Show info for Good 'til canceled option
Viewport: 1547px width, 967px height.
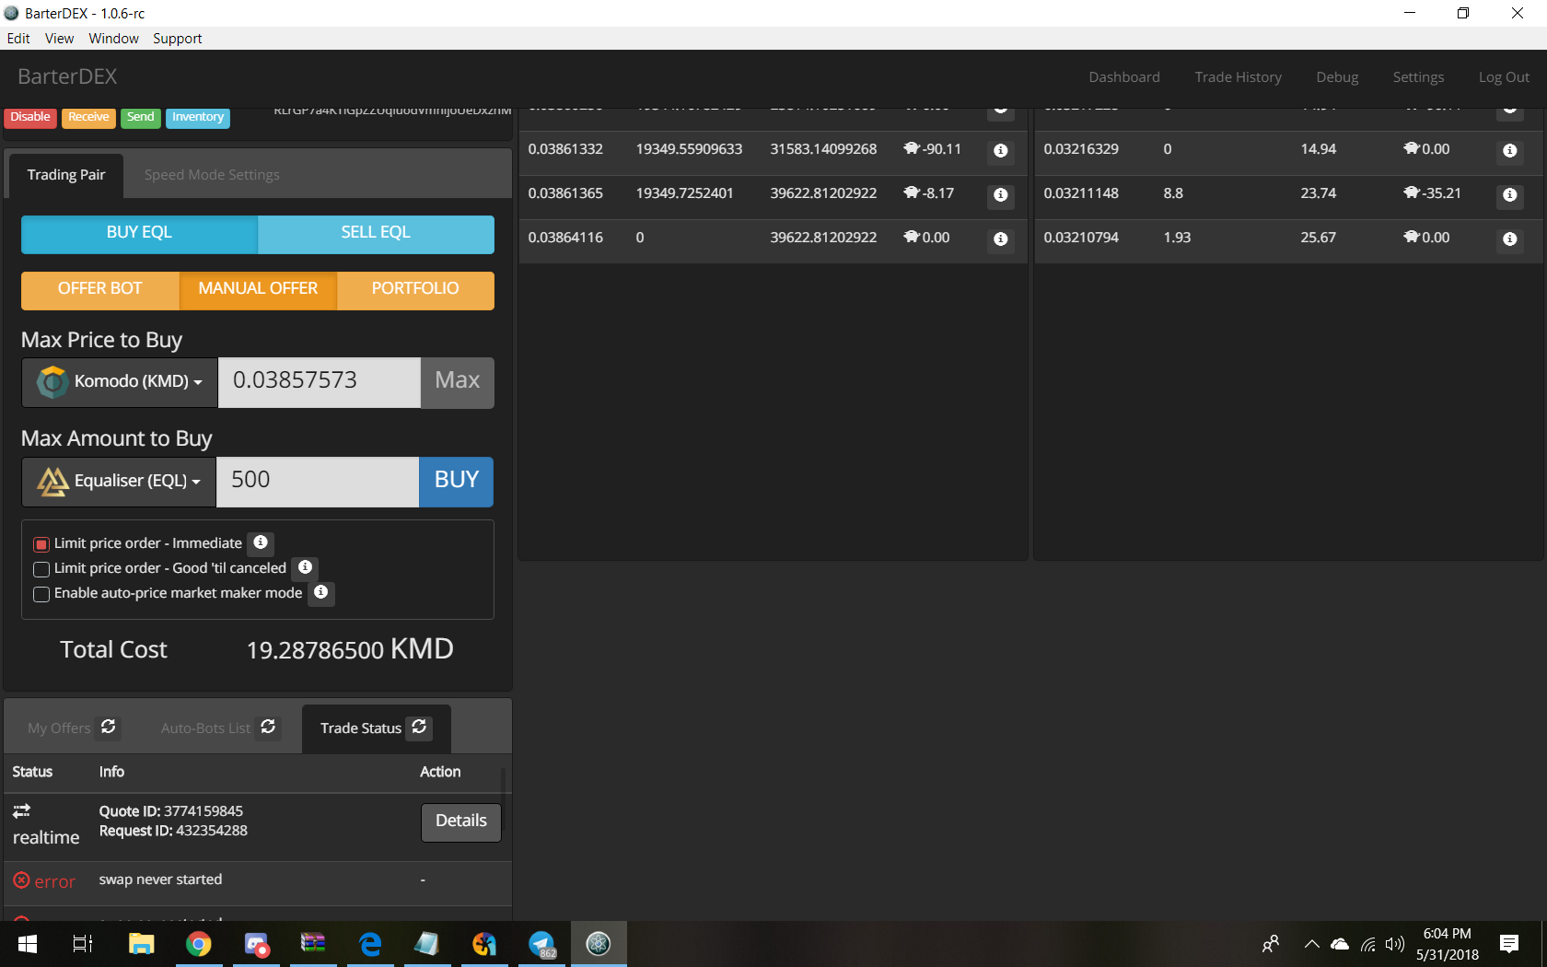pos(305,567)
